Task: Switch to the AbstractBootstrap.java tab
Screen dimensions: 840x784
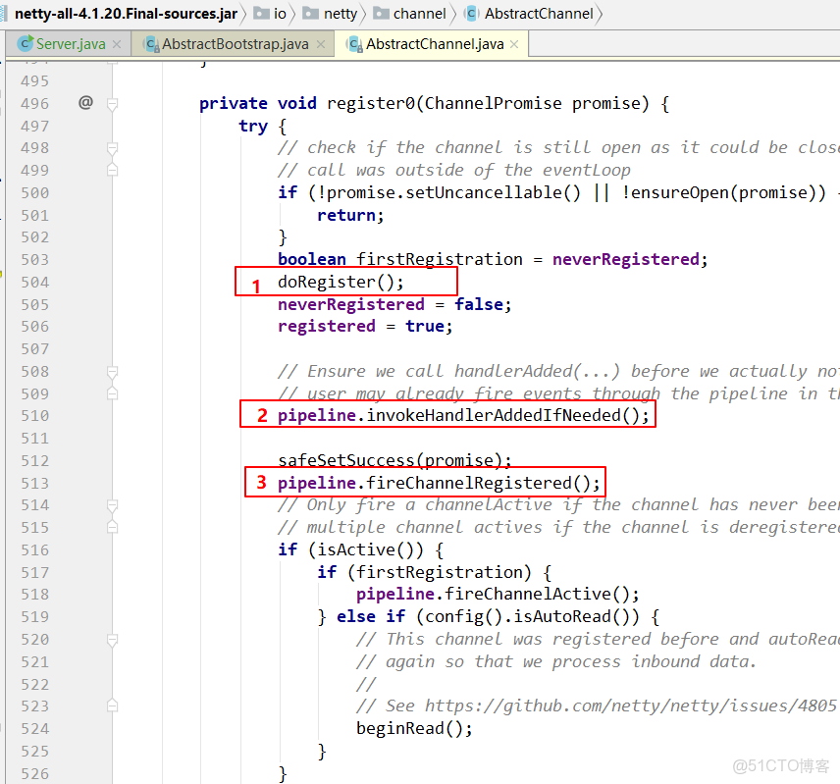Action: 234,44
